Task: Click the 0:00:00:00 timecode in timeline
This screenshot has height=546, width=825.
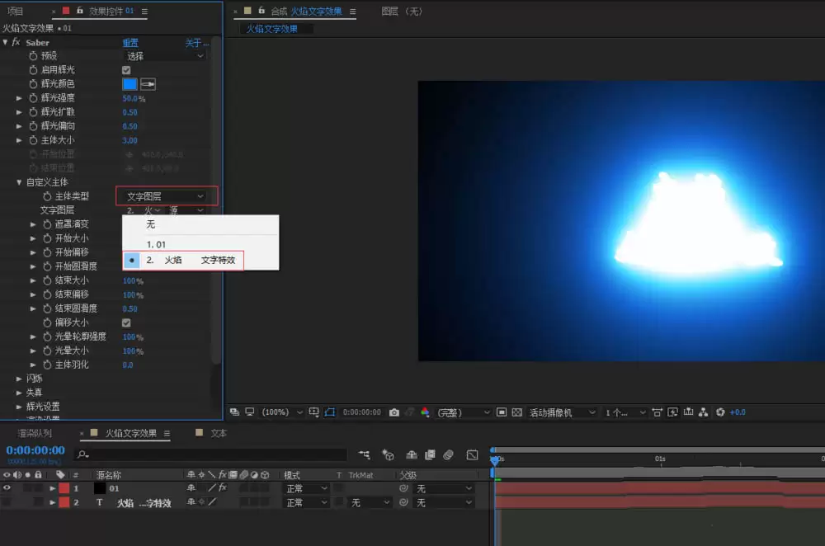Action: 35,451
